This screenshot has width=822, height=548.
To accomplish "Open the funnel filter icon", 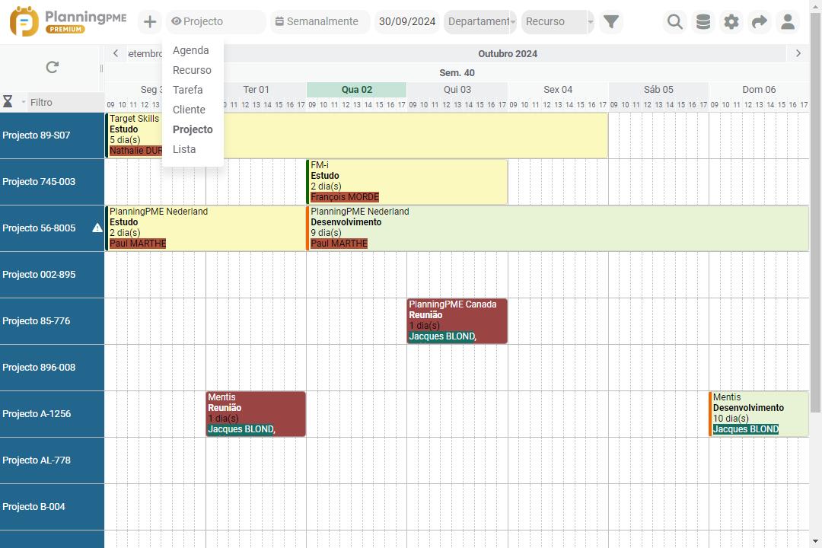I will pos(611,21).
